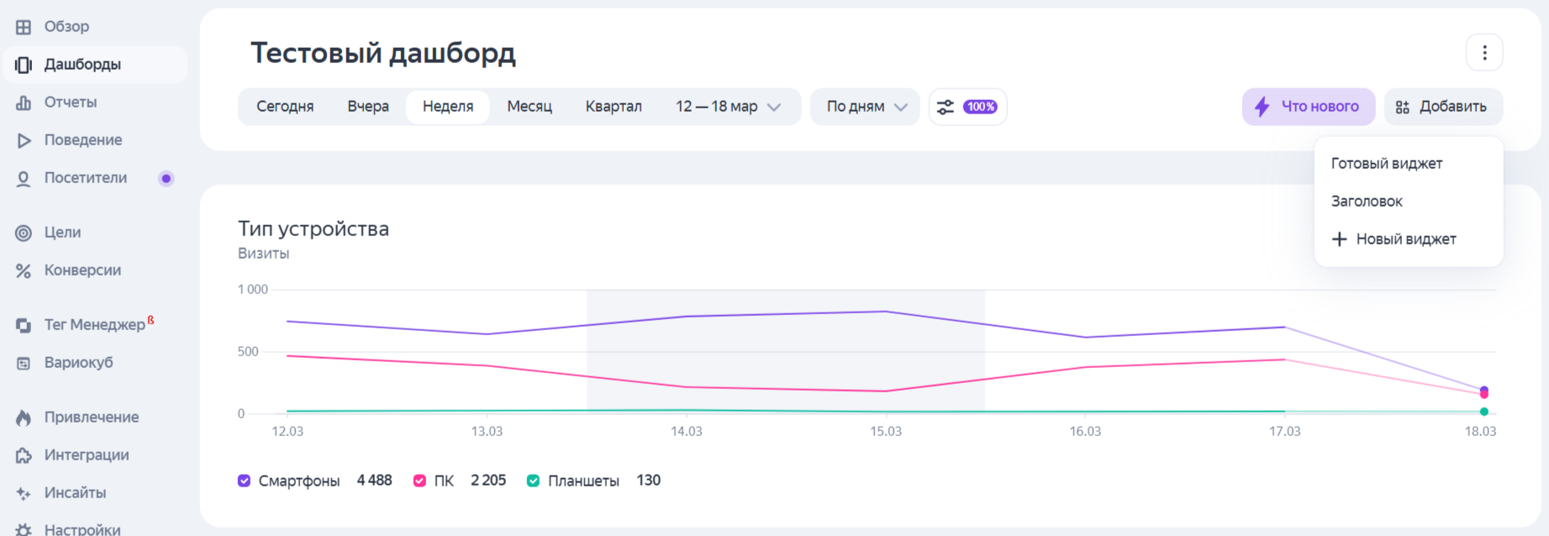This screenshot has height=536, width=1549.
Task: Disable the Планшеты series checkbox
Action: click(x=533, y=481)
